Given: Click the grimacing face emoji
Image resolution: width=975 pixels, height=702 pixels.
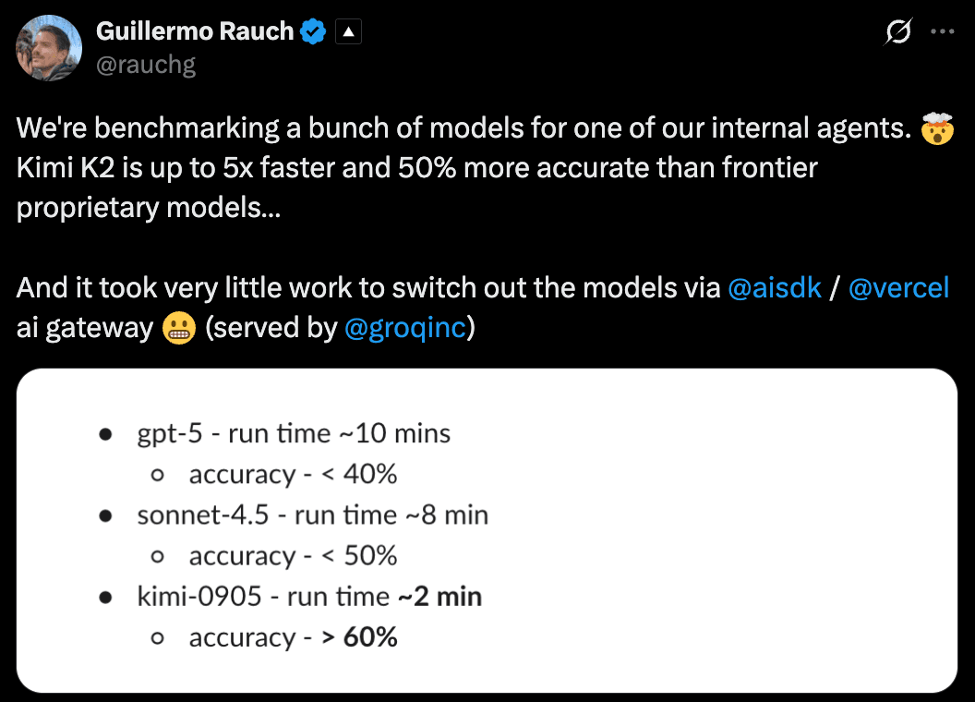Looking at the screenshot, I should [179, 327].
